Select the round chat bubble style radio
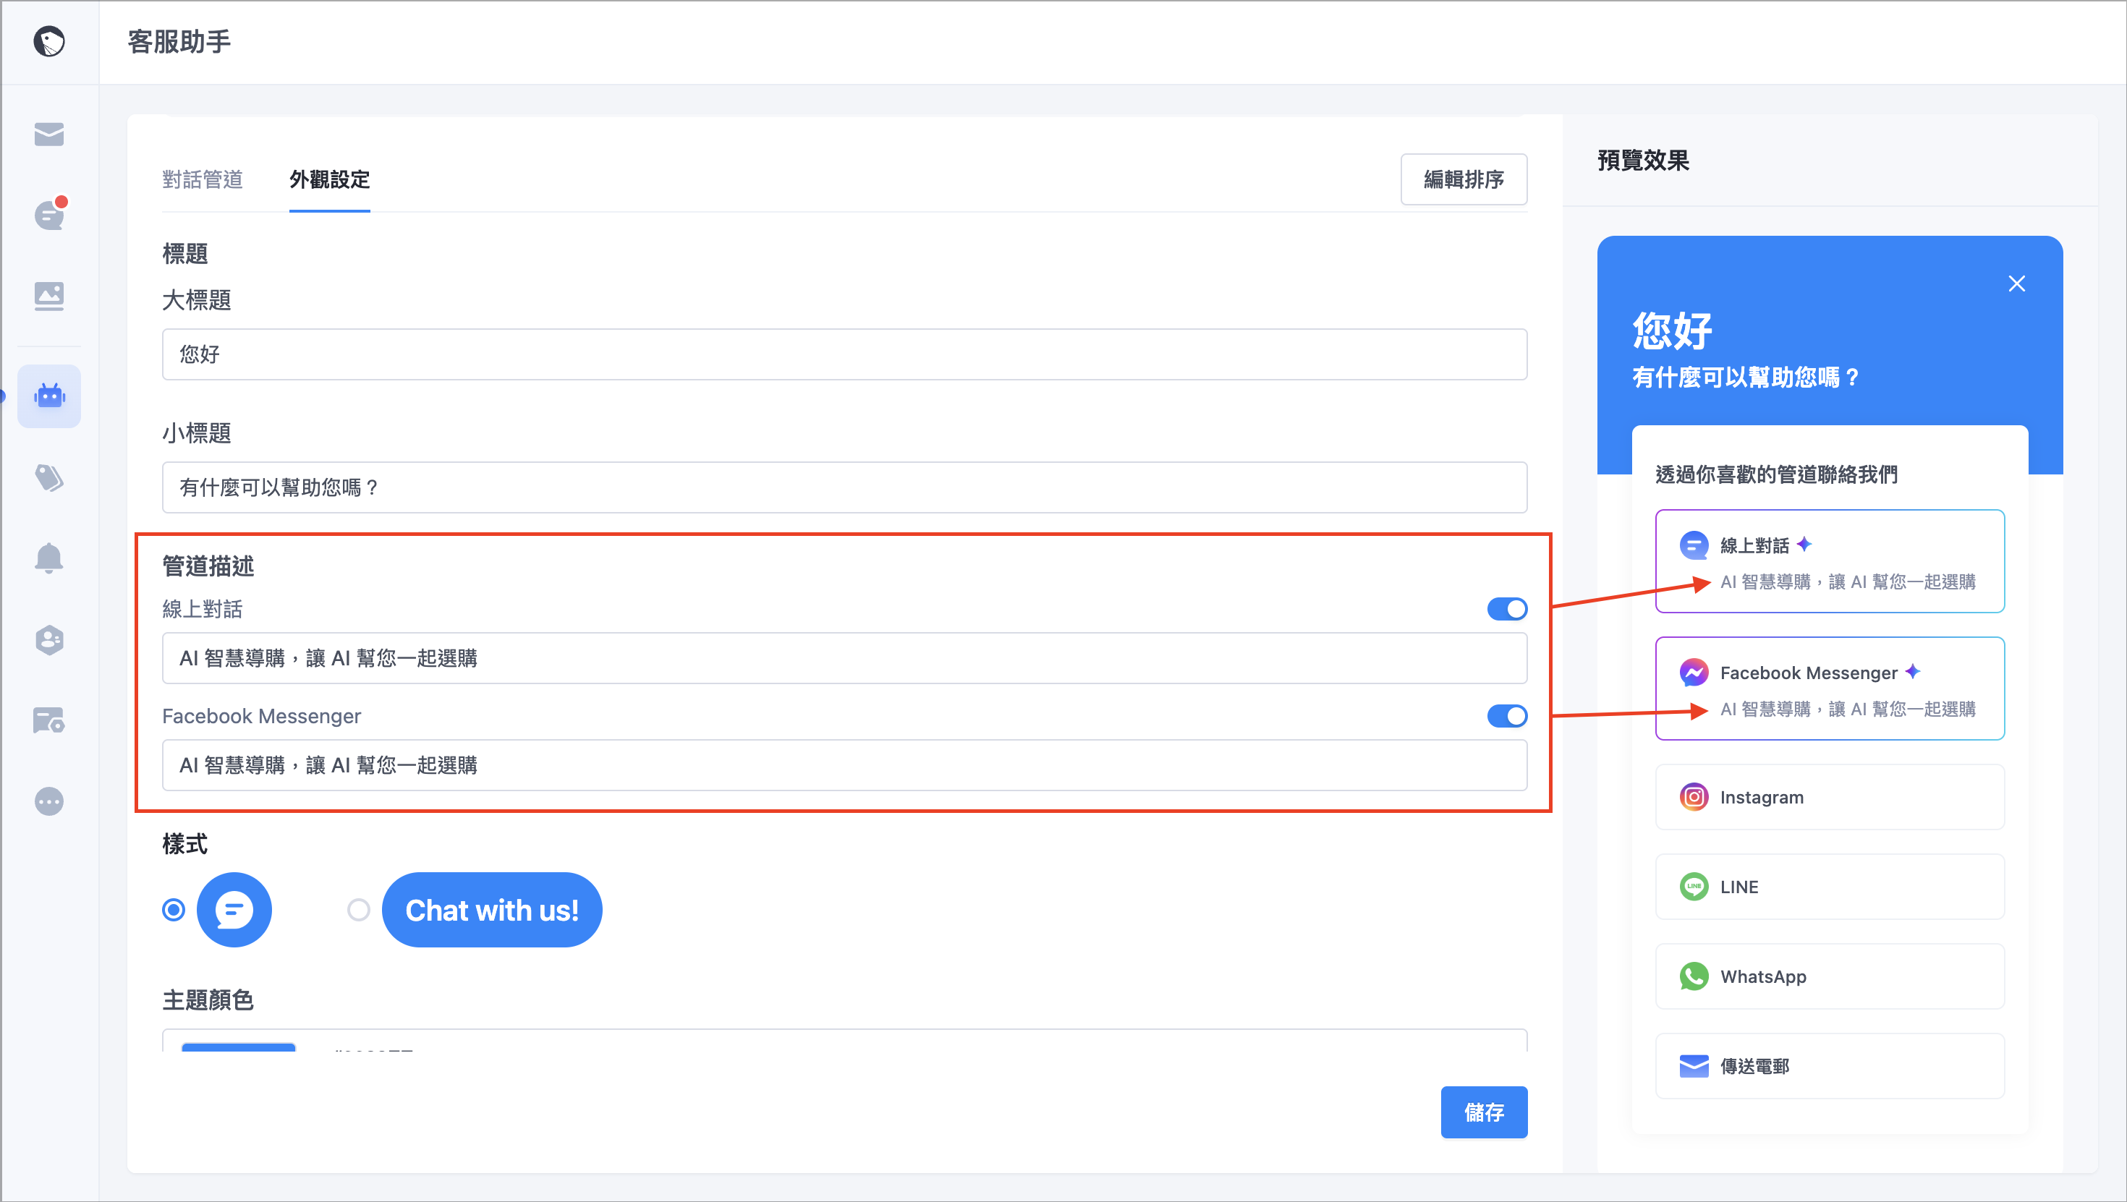The width and height of the screenshot is (2127, 1202). click(174, 910)
